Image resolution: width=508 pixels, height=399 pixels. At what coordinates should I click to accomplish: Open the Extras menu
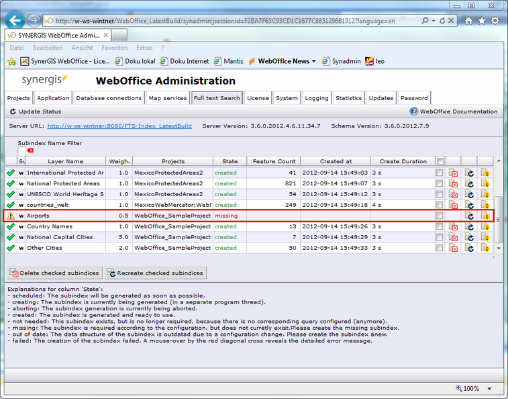[144, 48]
